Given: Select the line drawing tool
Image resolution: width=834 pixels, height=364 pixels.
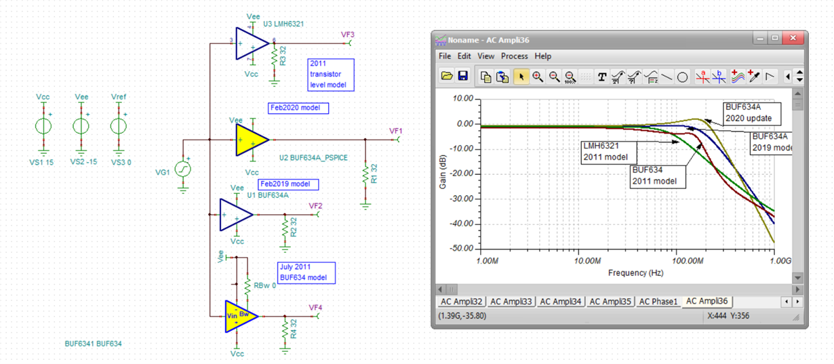Looking at the screenshot, I should [x=667, y=77].
